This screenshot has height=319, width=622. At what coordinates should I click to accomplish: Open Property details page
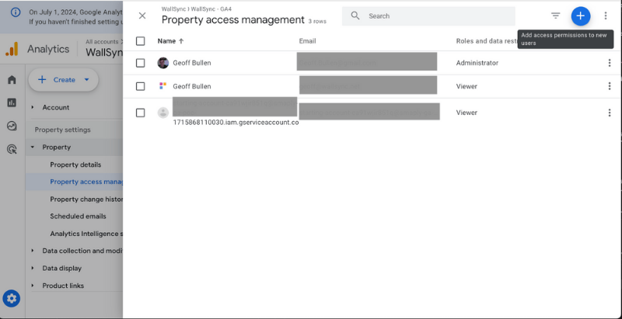coord(75,165)
